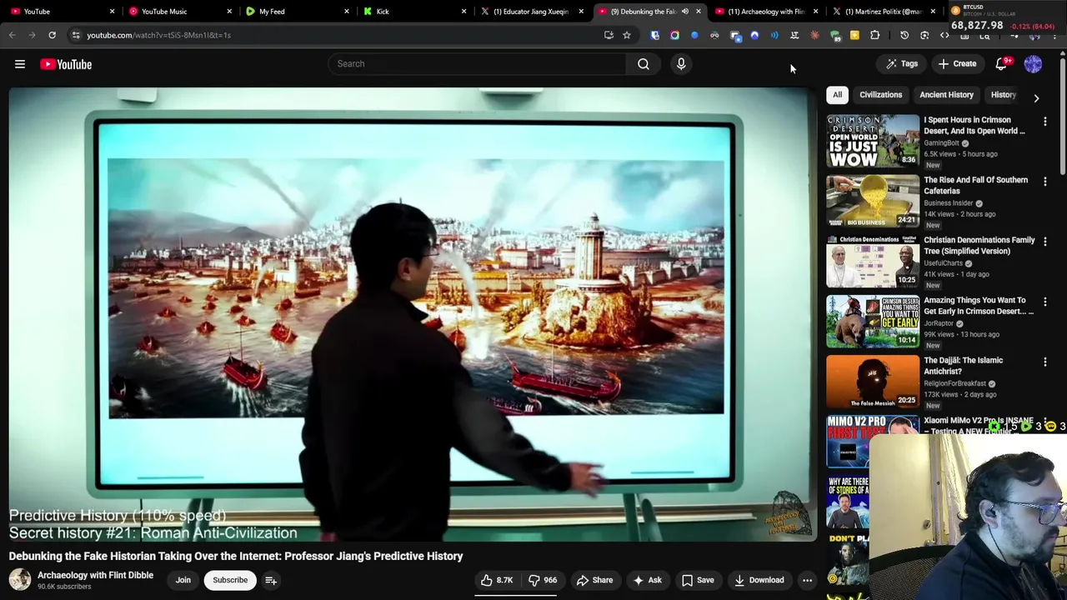Open YouTube notifications bell

1002,64
